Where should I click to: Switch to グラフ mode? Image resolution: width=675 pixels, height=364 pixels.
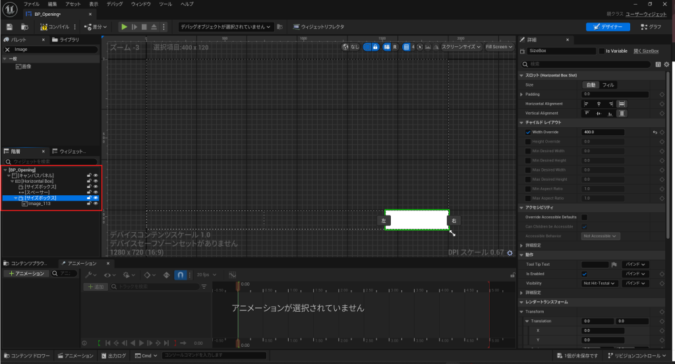click(x=651, y=27)
